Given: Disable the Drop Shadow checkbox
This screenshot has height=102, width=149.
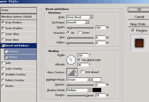Looking at the screenshot, I should click(3, 22).
